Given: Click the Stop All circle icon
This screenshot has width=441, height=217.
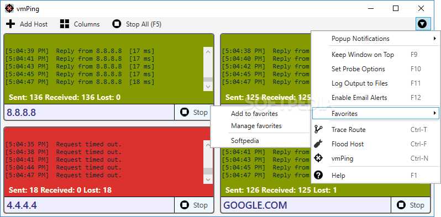Looking at the screenshot, I should (x=117, y=24).
